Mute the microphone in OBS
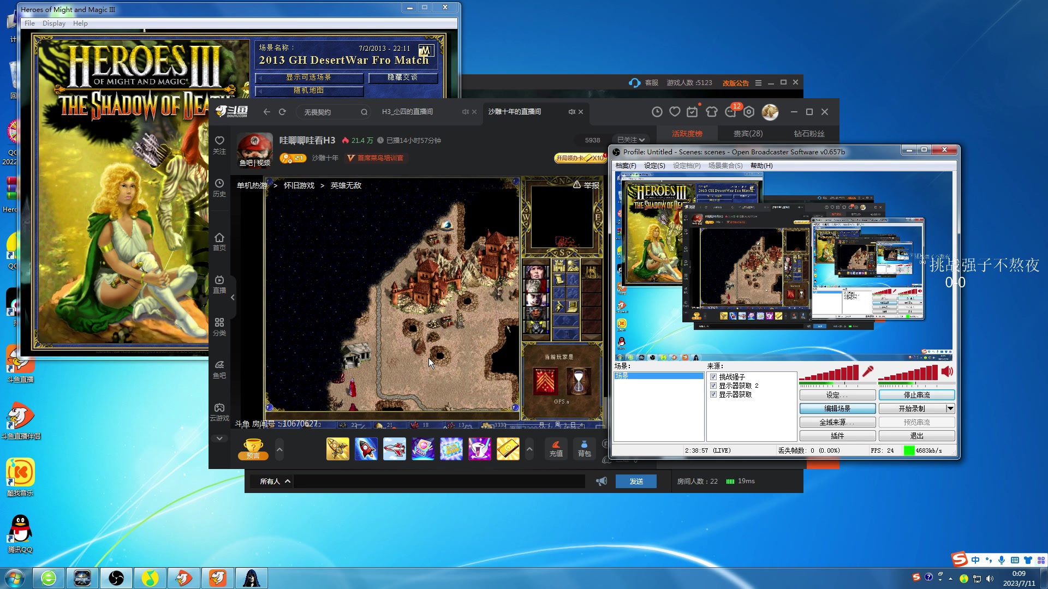This screenshot has width=1048, height=589. [x=868, y=372]
